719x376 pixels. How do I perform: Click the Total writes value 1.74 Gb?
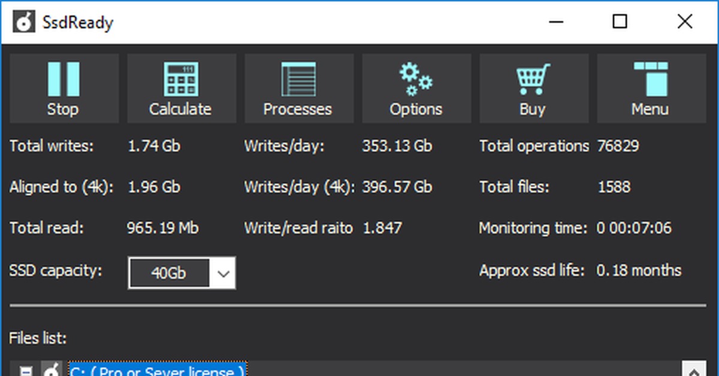(154, 146)
